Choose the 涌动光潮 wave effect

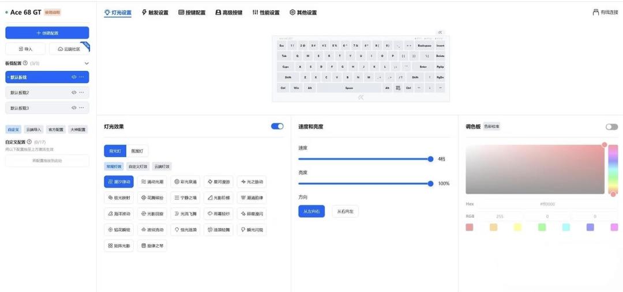click(x=152, y=181)
